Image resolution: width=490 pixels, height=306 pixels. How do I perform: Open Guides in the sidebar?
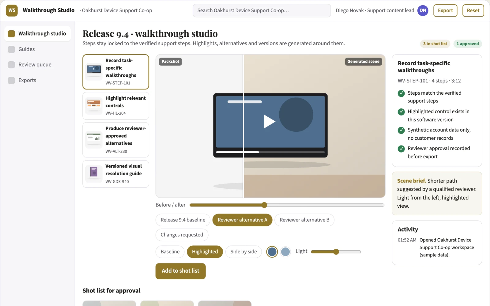37,49
